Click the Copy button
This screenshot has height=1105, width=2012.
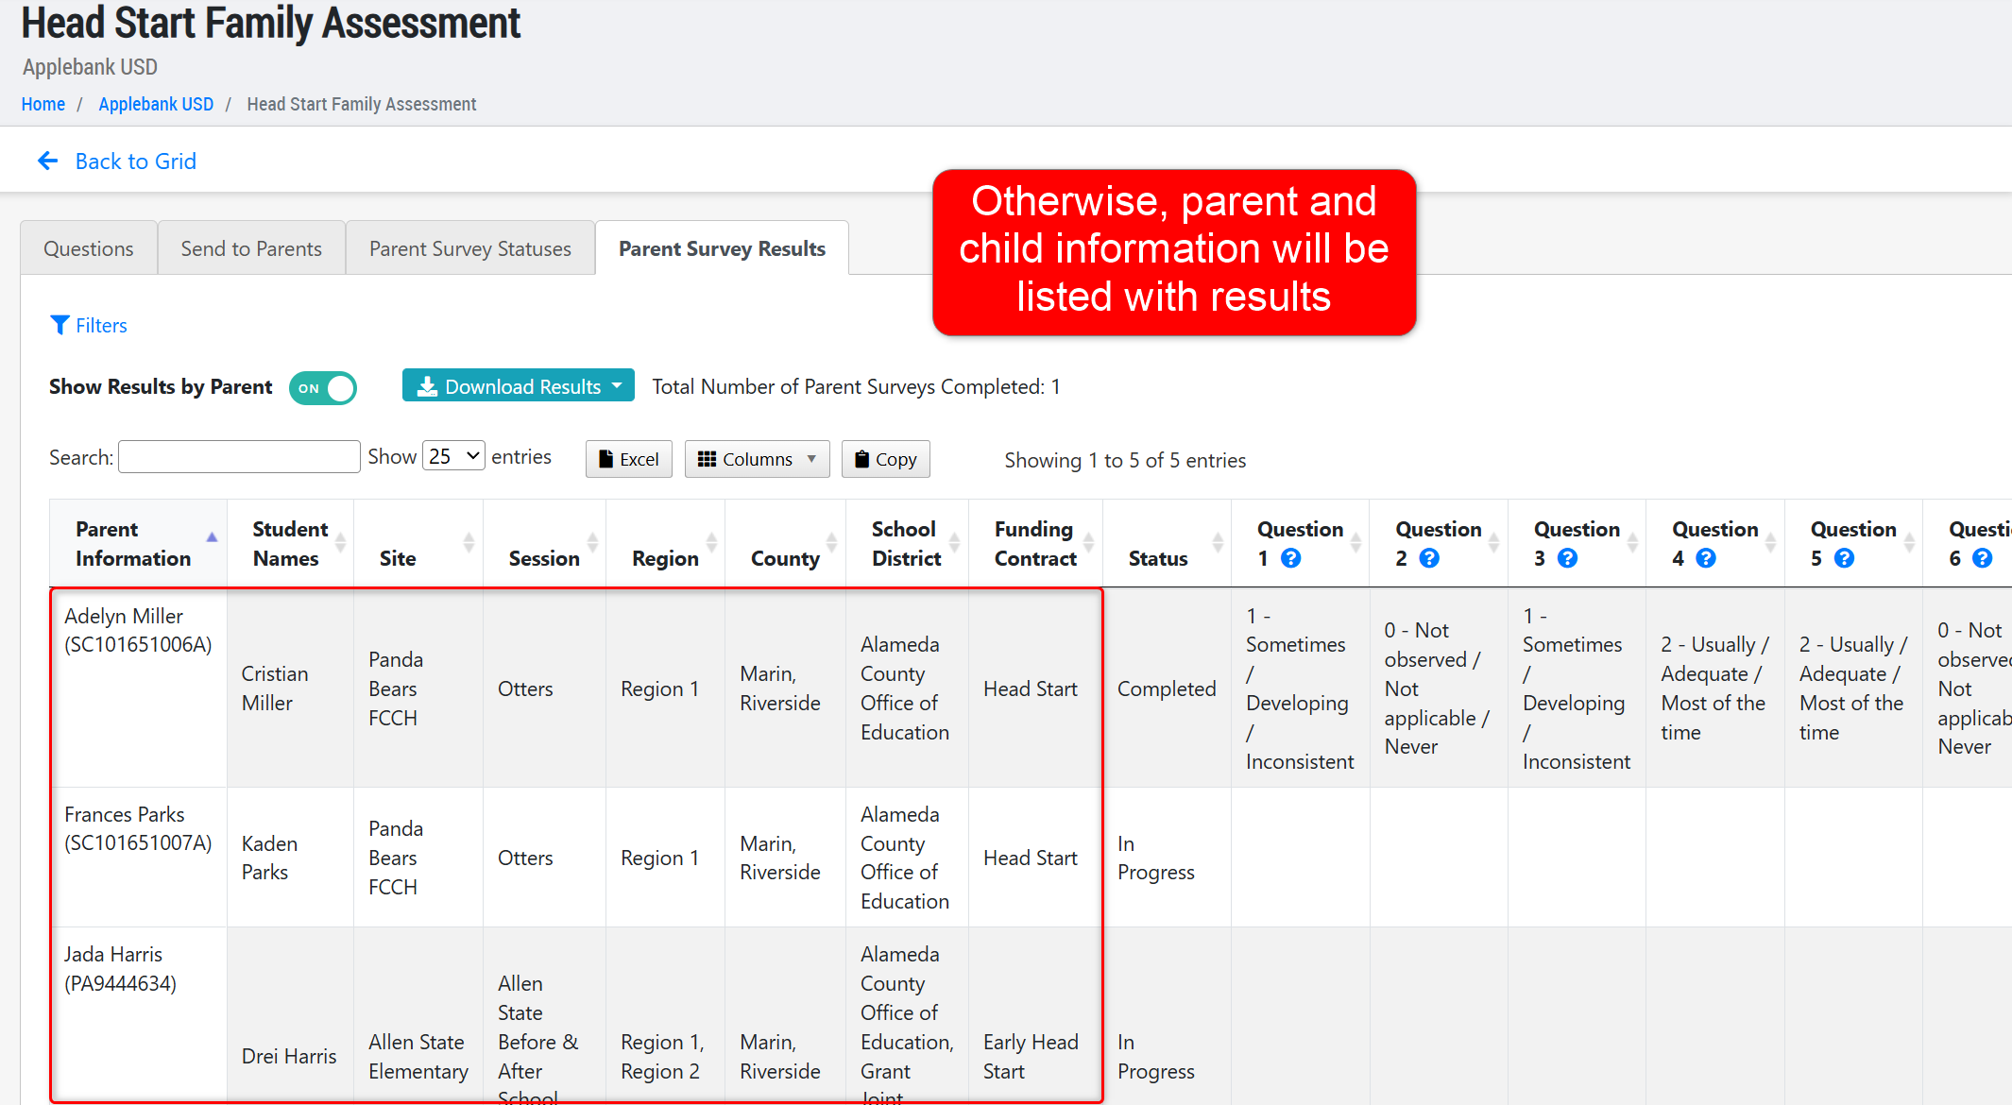point(885,459)
